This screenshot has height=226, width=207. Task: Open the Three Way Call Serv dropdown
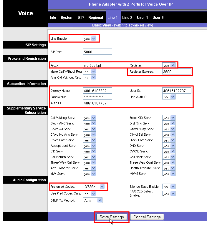90,162
